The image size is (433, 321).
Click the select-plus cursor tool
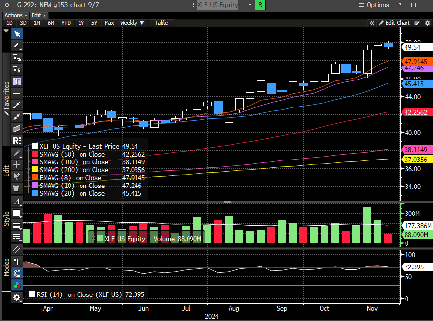click(17, 176)
